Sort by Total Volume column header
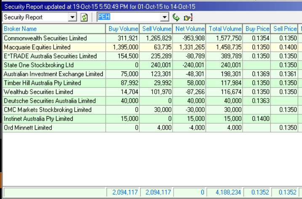 (x=224, y=29)
